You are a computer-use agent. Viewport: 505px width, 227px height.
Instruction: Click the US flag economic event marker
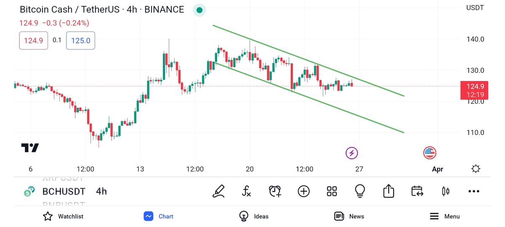click(430, 153)
